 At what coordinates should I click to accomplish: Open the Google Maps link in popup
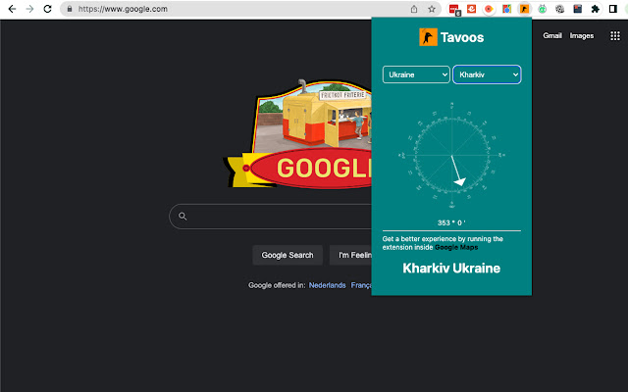coord(456,247)
